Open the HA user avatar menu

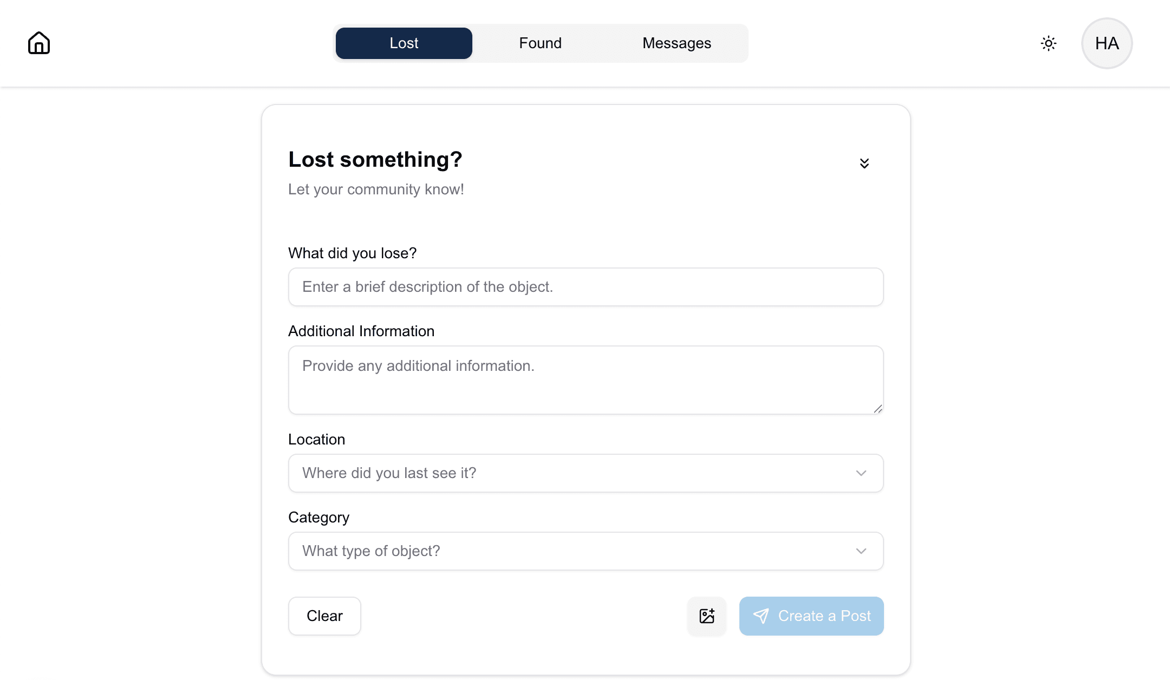[x=1107, y=43]
